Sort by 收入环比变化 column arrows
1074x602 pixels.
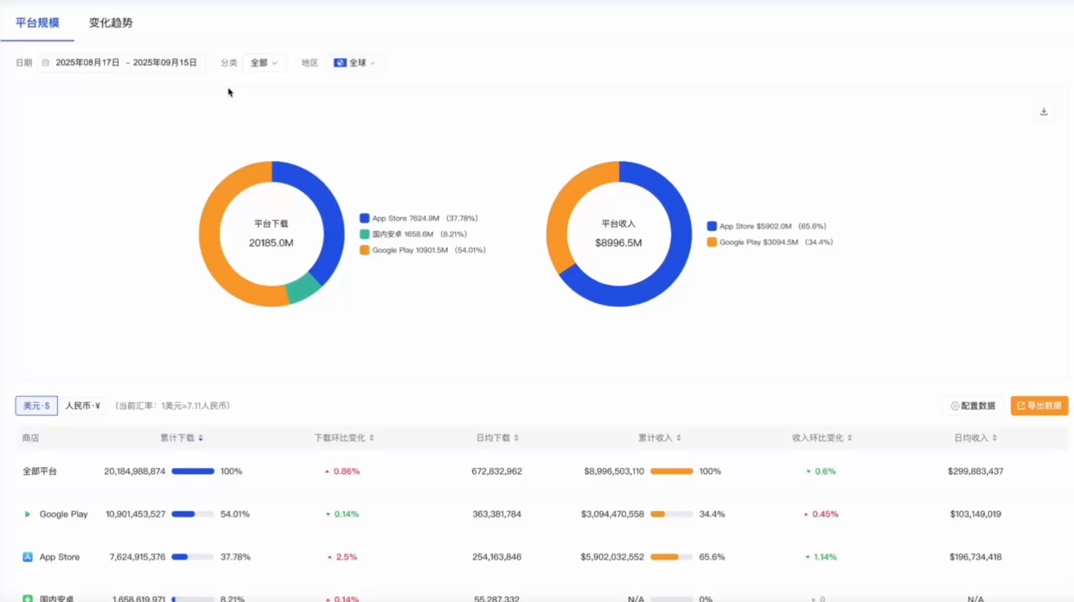coord(850,438)
